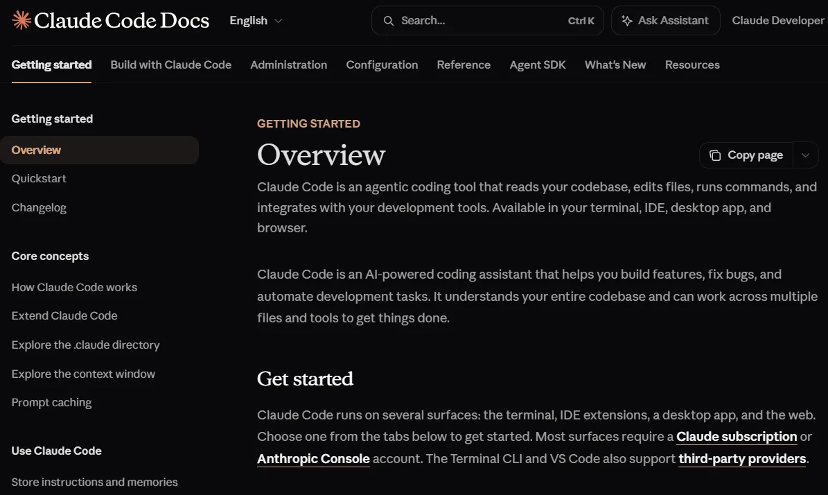Select How Claude Code works sidebar item
Viewport: 828px width, 495px height.
click(x=74, y=288)
